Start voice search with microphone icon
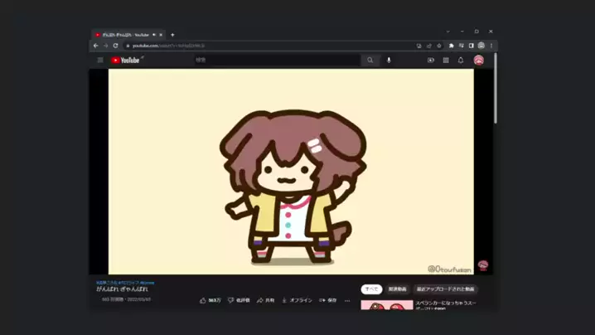Image resolution: width=595 pixels, height=335 pixels. [x=389, y=61]
